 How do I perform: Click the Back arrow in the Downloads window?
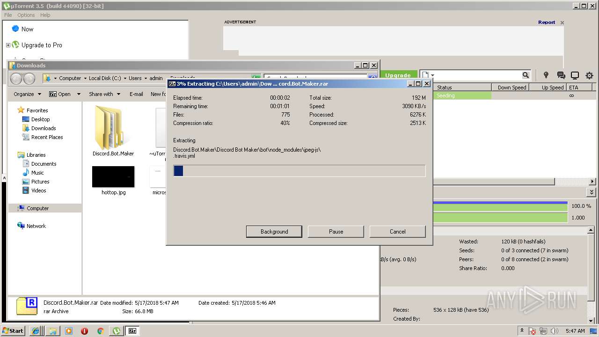(16, 79)
